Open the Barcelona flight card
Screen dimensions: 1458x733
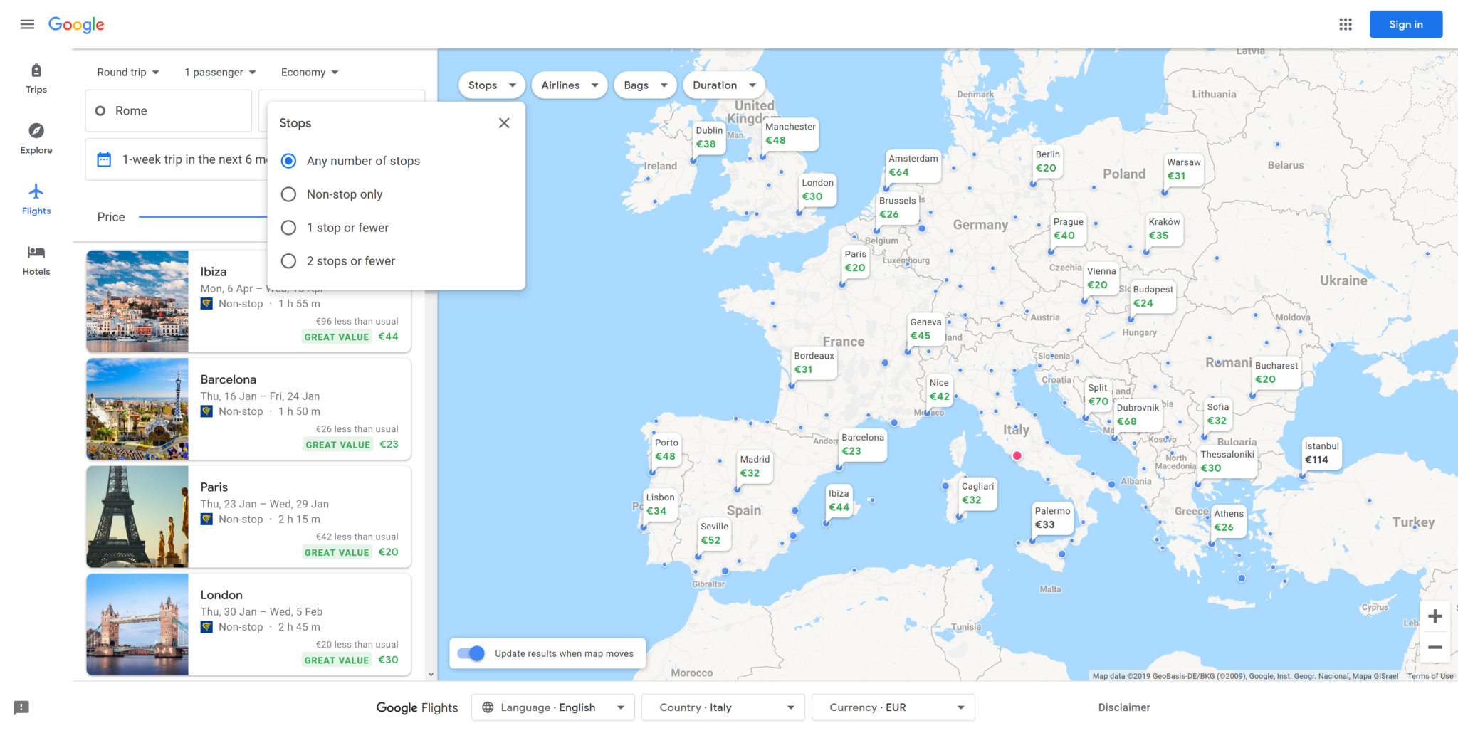pos(248,409)
